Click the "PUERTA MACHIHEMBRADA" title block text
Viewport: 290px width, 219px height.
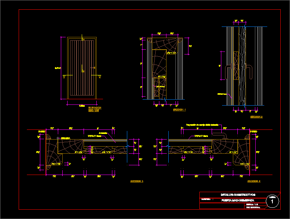coord(238,200)
